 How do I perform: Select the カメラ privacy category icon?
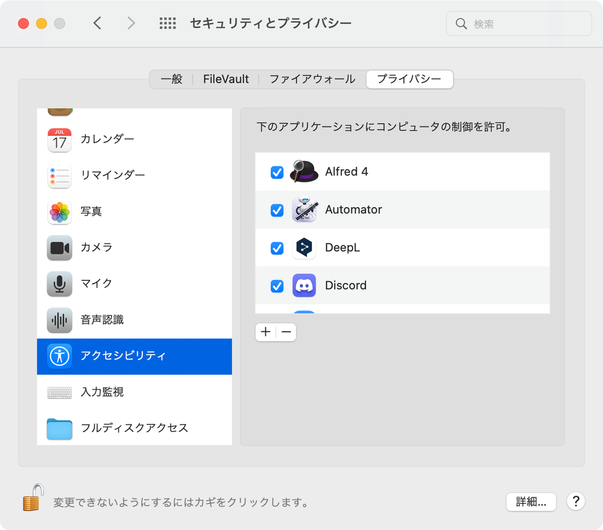59,248
